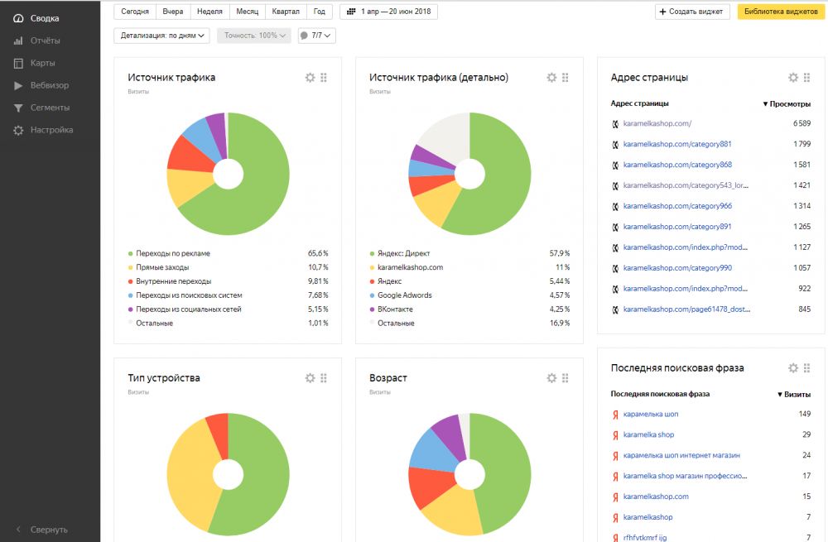Click drag handle of Источник трафика widget
The width and height of the screenshot is (828, 542).
tap(324, 78)
